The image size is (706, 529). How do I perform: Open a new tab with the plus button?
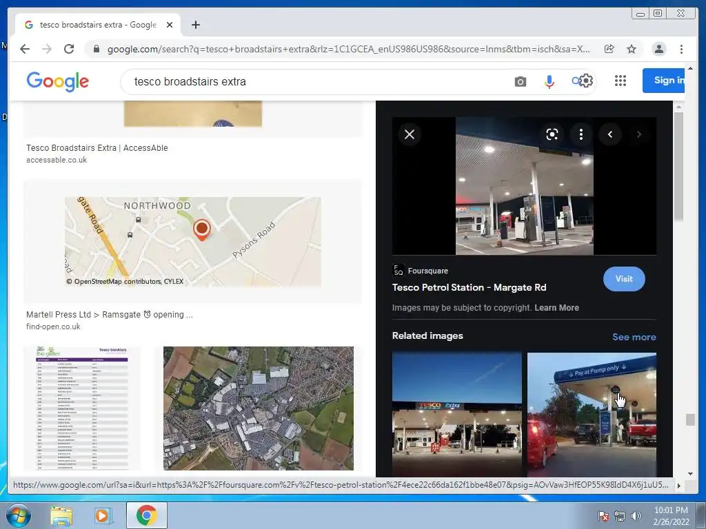(195, 25)
